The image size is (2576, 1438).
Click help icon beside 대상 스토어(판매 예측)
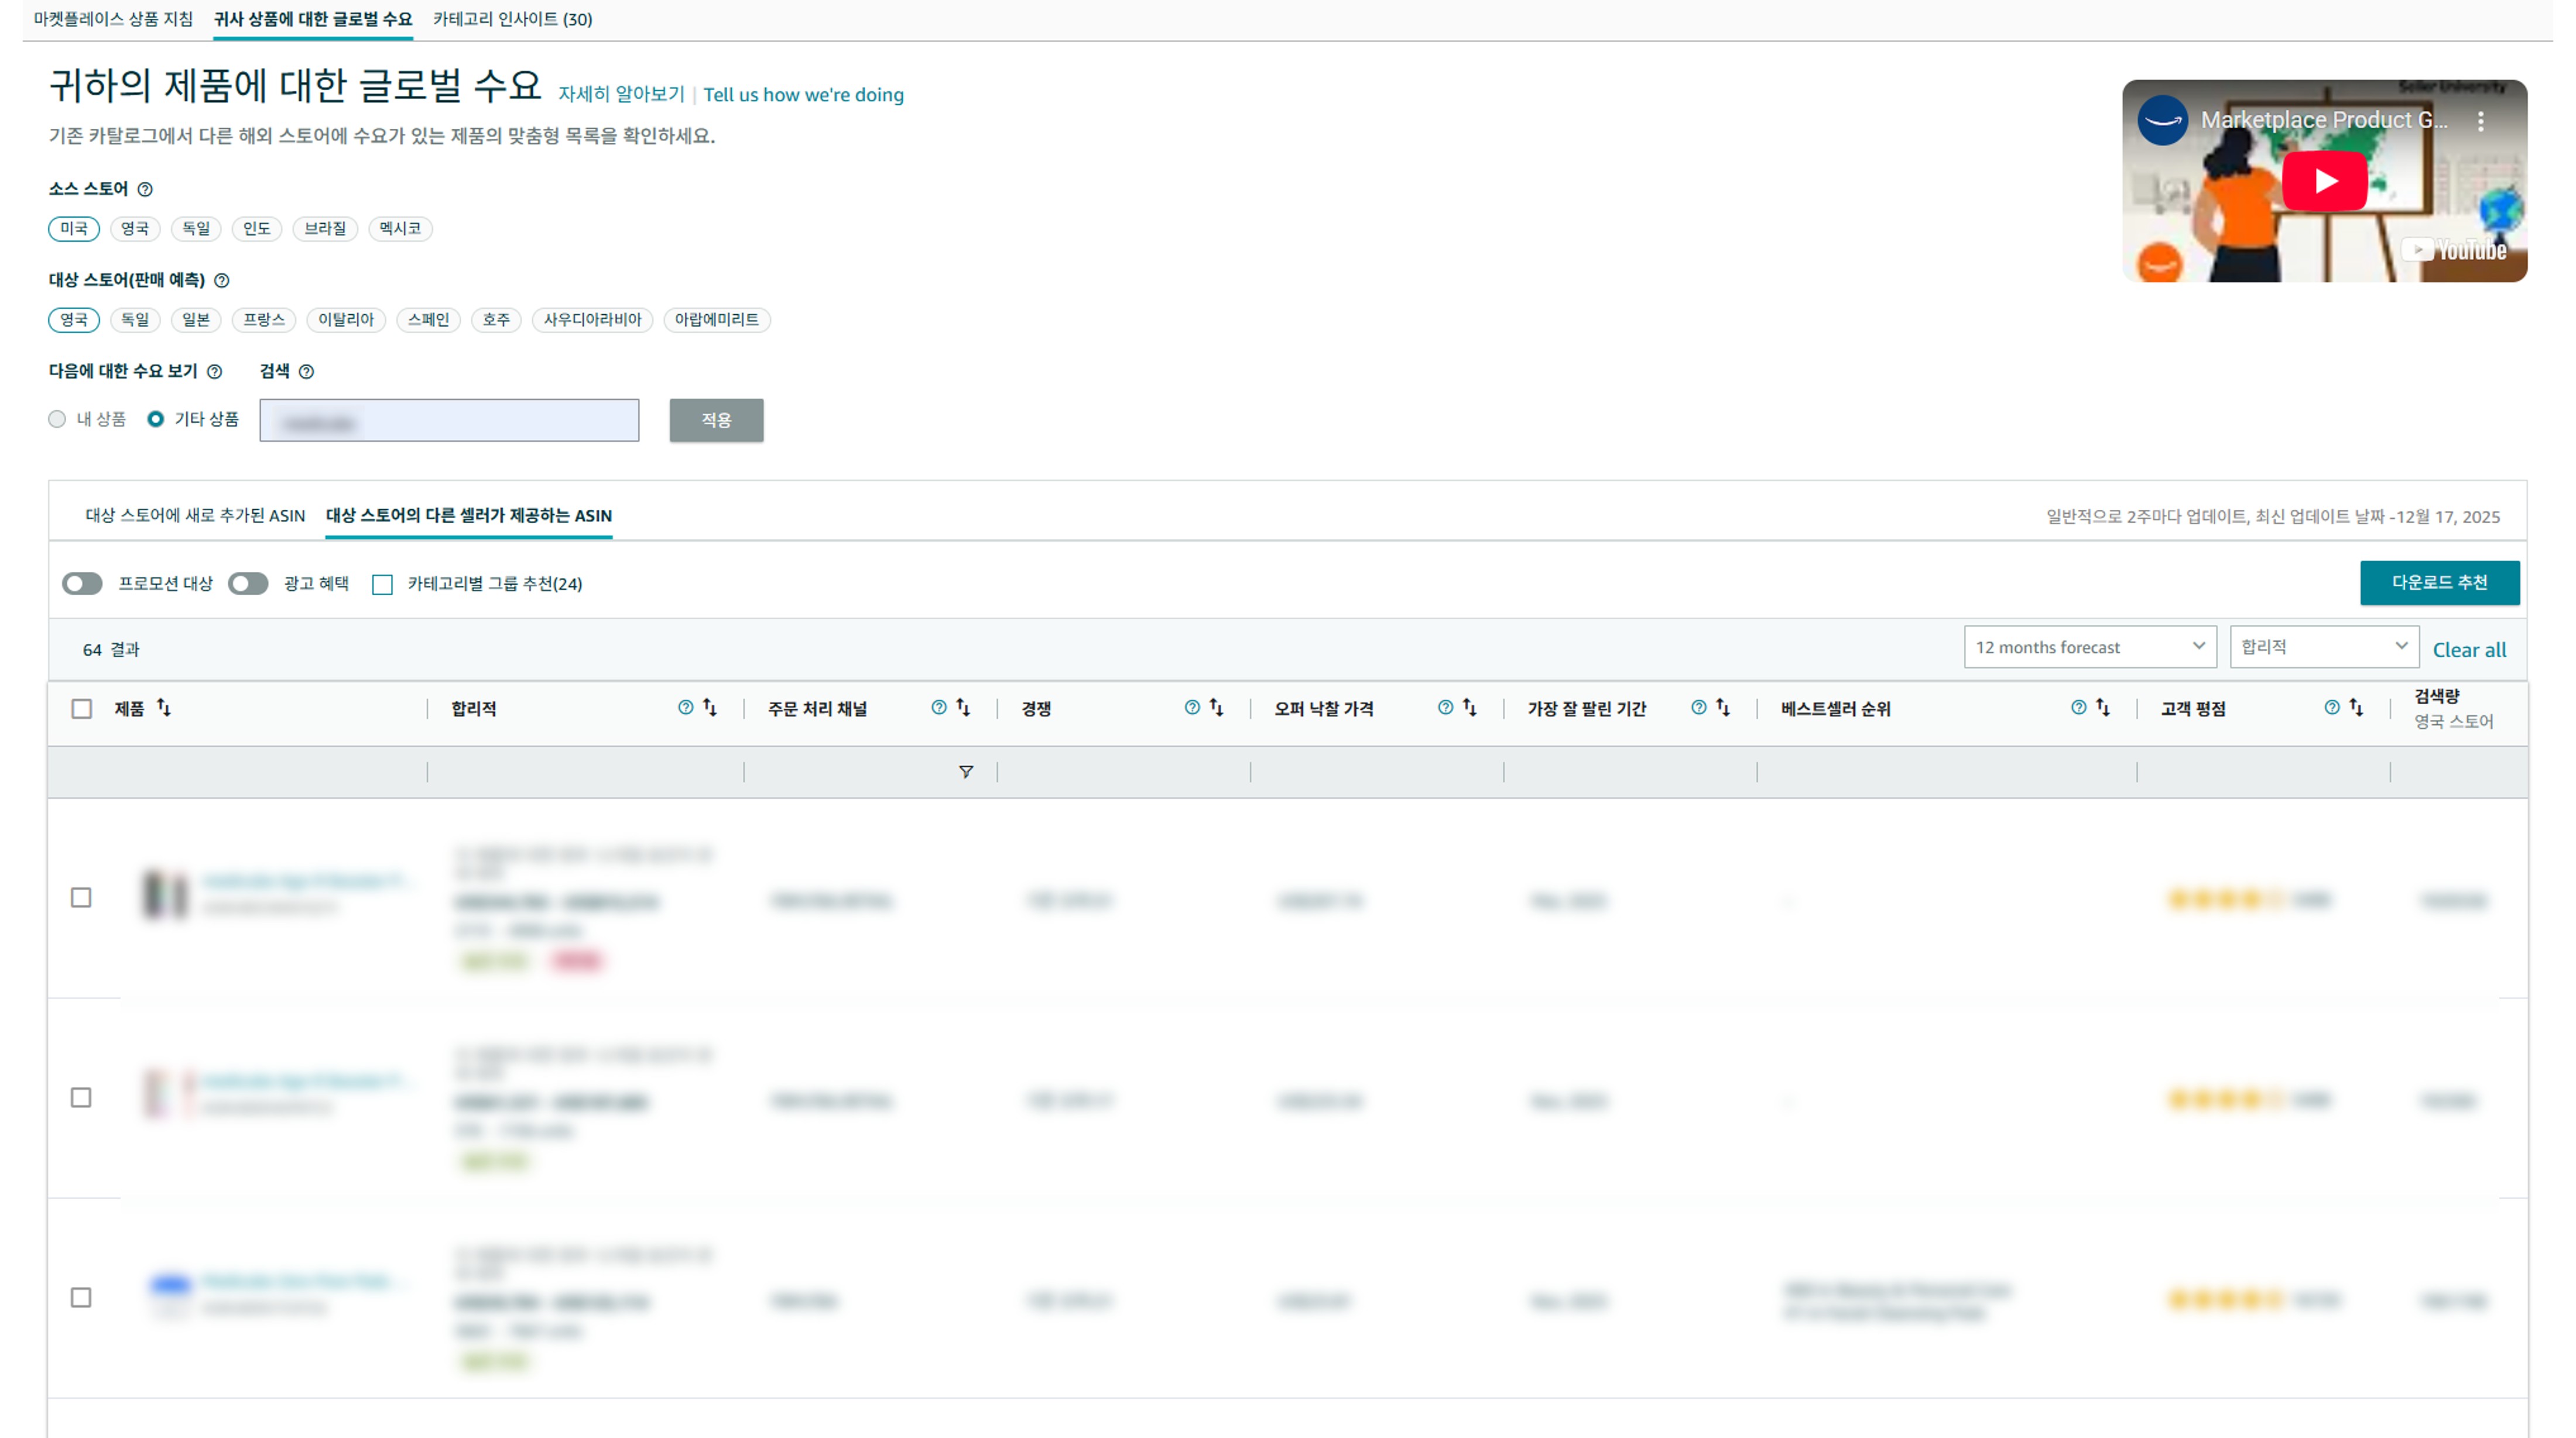(222, 280)
